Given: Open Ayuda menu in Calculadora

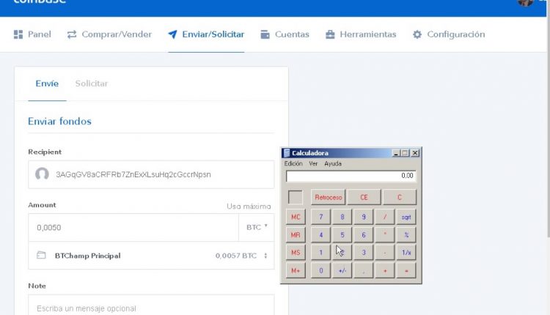Looking at the screenshot, I should pyautogui.click(x=333, y=163).
